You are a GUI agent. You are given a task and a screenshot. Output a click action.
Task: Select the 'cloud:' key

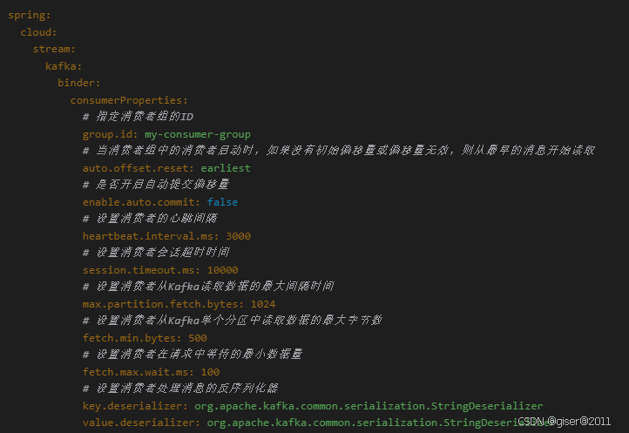coord(38,32)
